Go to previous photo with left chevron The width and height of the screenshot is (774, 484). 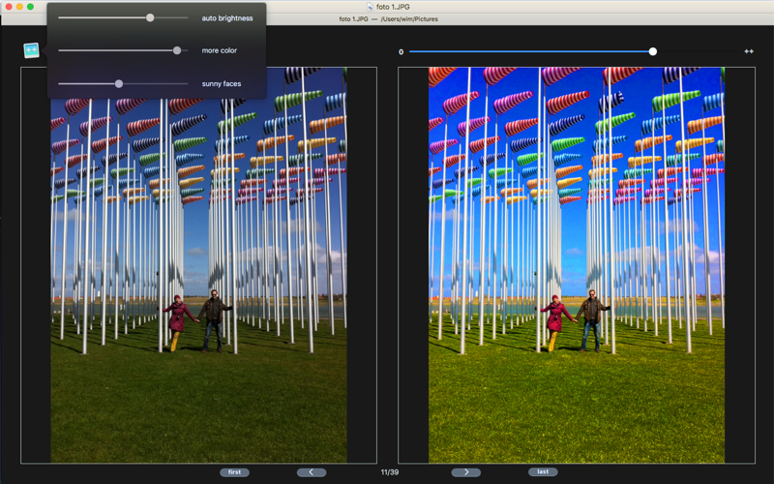[311, 472]
